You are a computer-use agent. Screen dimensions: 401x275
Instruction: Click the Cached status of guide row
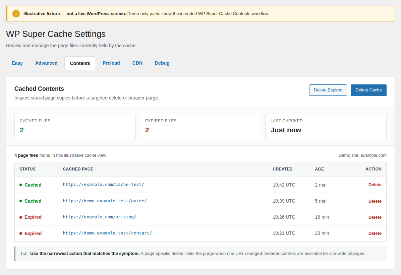tap(31, 201)
